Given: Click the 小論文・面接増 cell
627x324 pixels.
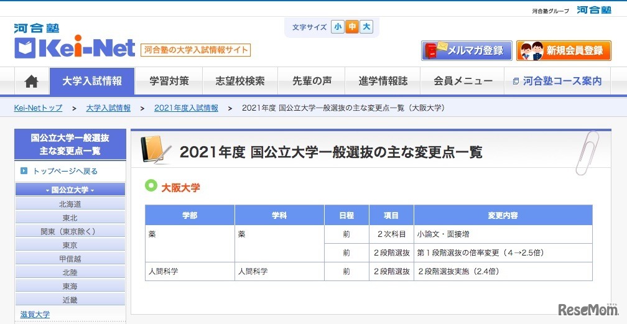Looking at the screenshot, I should click(x=503, y=234).
